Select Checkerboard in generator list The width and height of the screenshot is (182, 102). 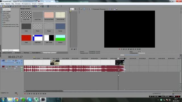tap(7, 9)
